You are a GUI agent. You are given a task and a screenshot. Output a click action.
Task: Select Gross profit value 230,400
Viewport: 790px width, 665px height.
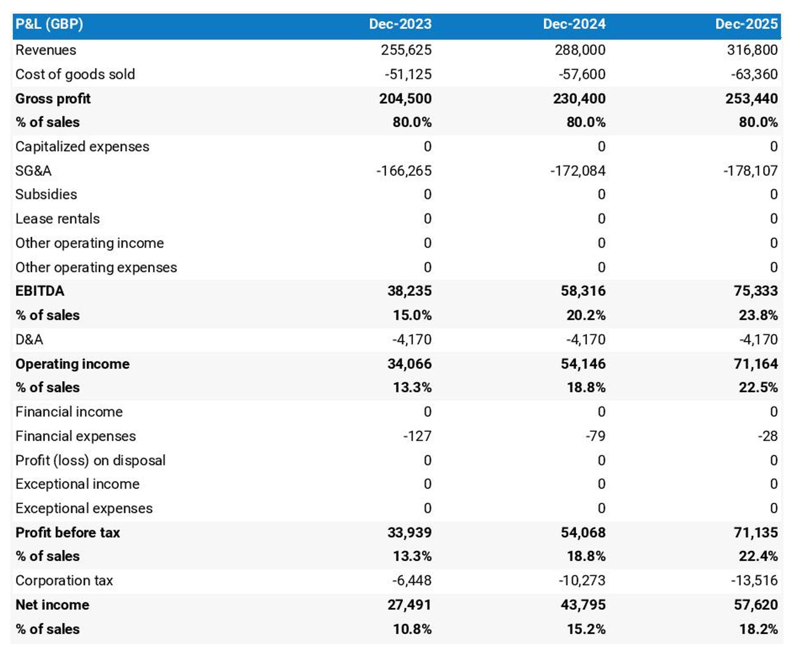pos(579,99)
